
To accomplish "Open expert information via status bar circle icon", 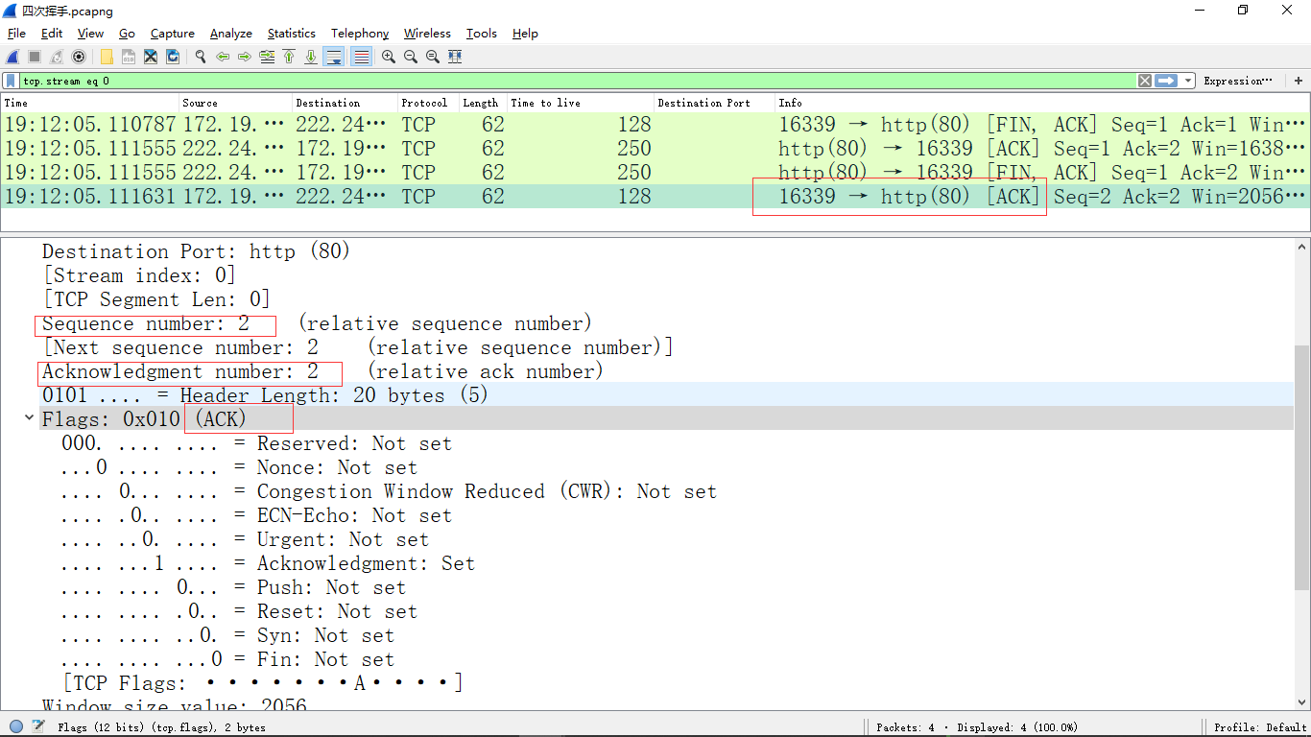I will coord(16,727).
